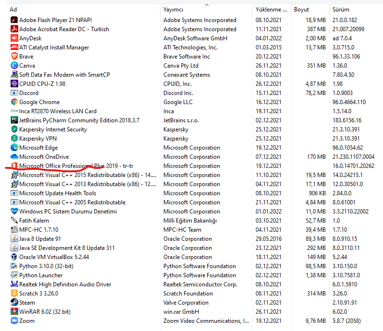Screen dimensions: 383x331
Task: Click publisher Valve Corporation
Action: [x=186, y=303]
